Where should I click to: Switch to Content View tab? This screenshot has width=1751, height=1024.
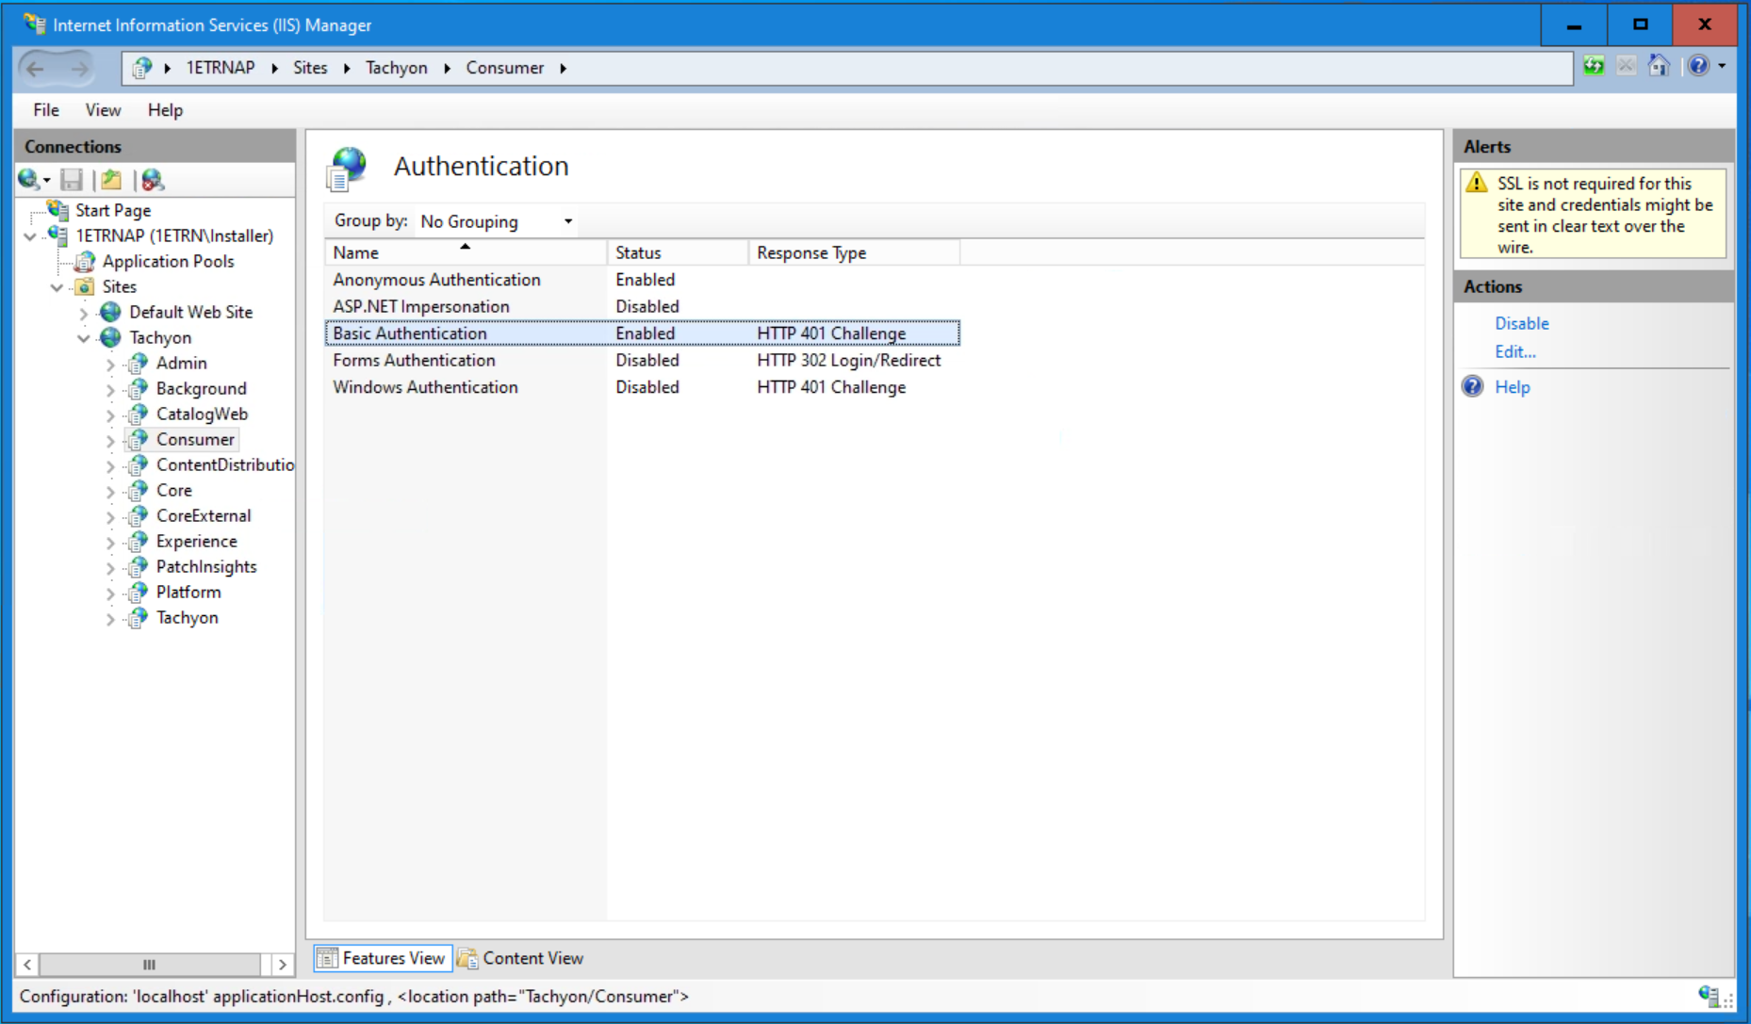pyautogui.click(x=521, y=958)
